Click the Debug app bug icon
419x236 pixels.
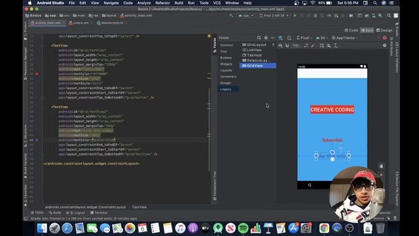click(x=316, y=16)
